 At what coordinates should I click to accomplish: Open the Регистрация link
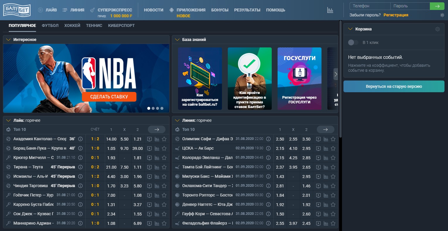click(396, 15)
